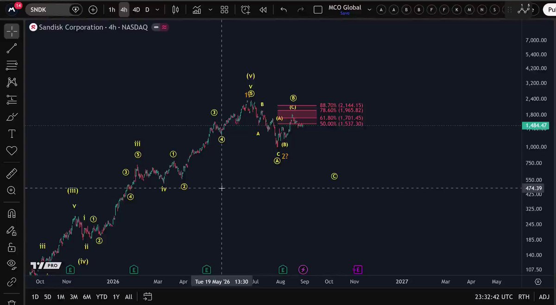Activate the ruler measure tool

coord(12,174)
